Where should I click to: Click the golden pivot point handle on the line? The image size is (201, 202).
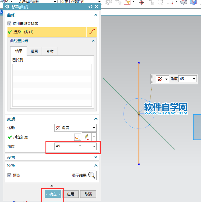click(x=139, y=114)
